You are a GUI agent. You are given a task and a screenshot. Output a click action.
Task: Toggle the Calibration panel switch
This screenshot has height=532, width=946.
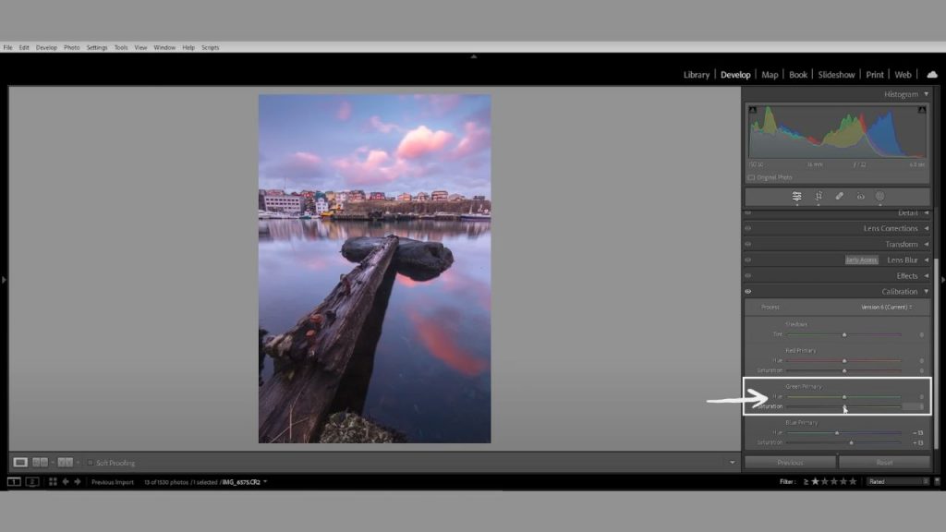749,291
